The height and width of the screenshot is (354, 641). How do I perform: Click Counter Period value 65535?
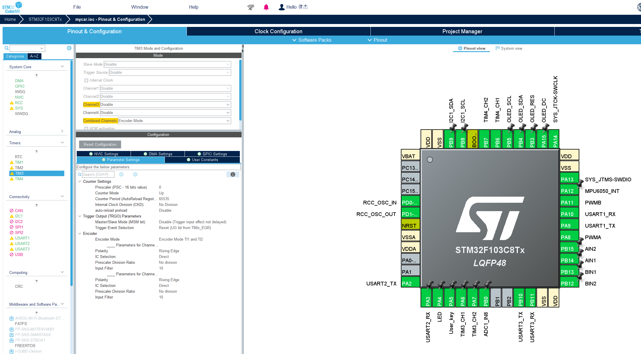[x=164, y=199]
